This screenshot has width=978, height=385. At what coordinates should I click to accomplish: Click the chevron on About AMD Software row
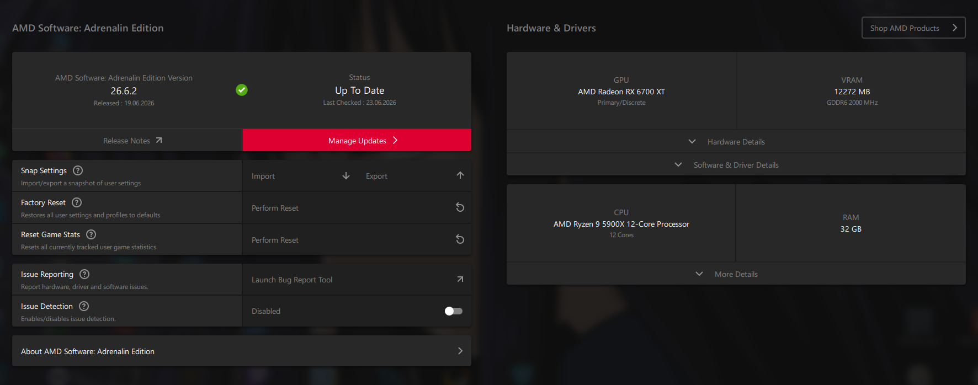coord(460,351)
